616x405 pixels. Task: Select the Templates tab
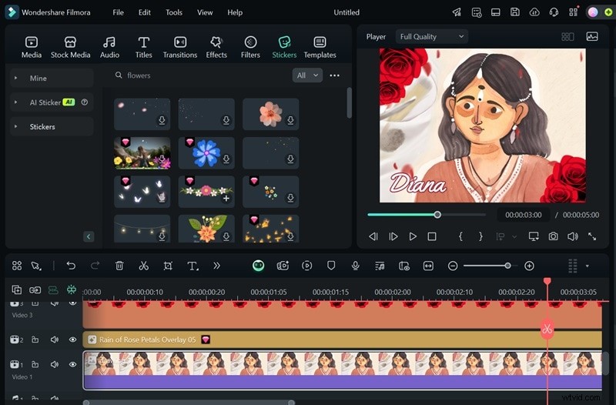320,47
